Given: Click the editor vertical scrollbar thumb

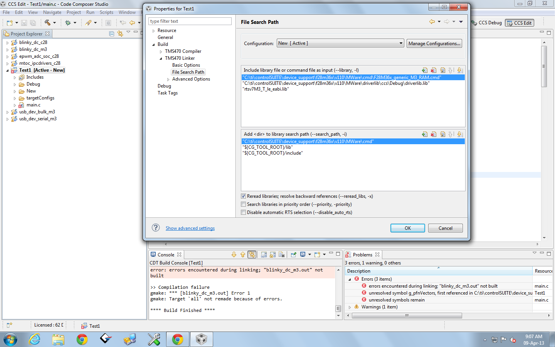Looking at the screenshot, I should coord(544,66).
